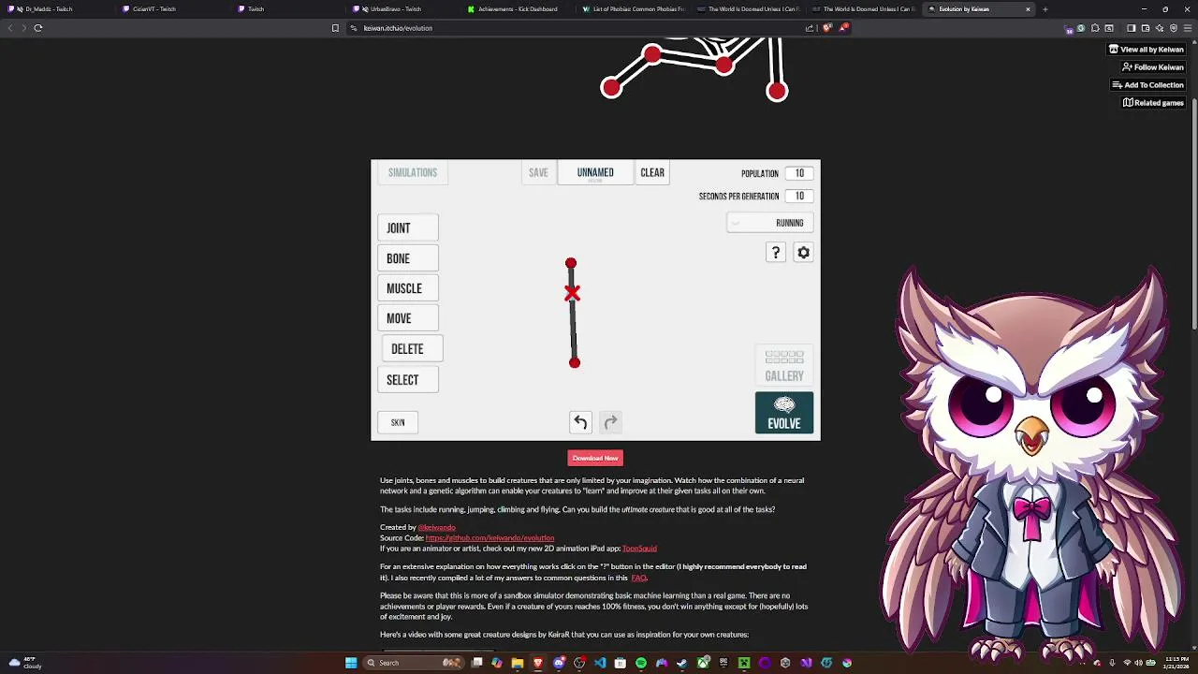Screen dimensions: 1198x674
Task: Open the browser extensions puzzle icon
Action: [x=1095, y=28]
